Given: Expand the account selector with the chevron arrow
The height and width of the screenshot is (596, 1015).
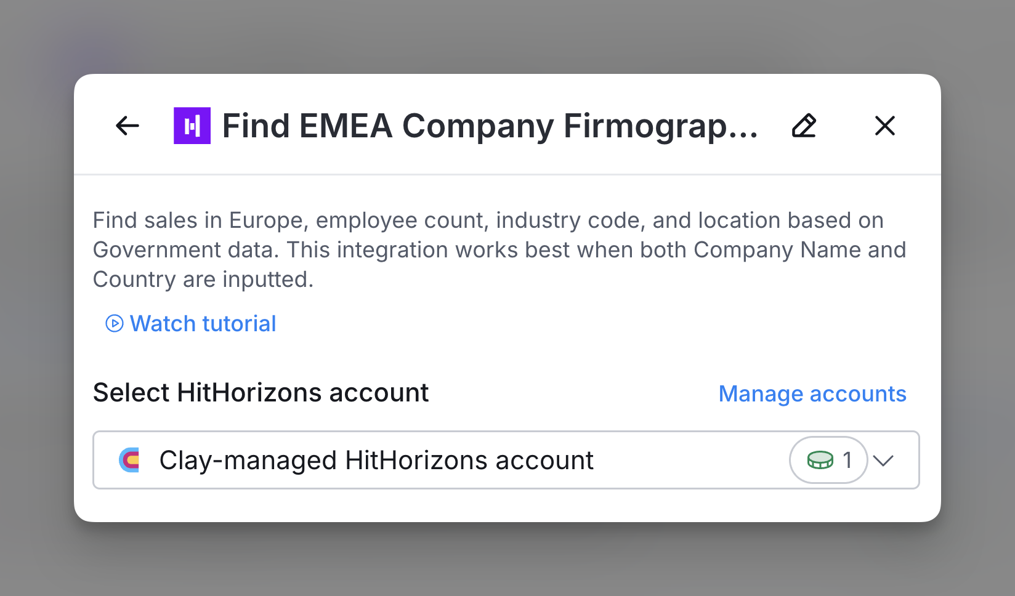Looking at the screenshot, I should 883,460.
